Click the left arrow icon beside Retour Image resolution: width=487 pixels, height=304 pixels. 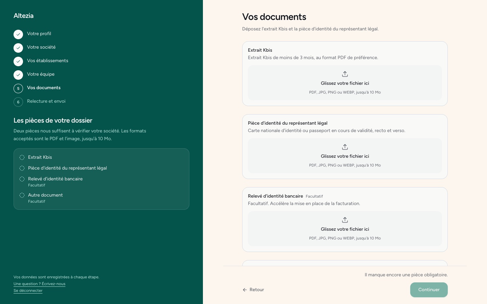pos(245,290)
